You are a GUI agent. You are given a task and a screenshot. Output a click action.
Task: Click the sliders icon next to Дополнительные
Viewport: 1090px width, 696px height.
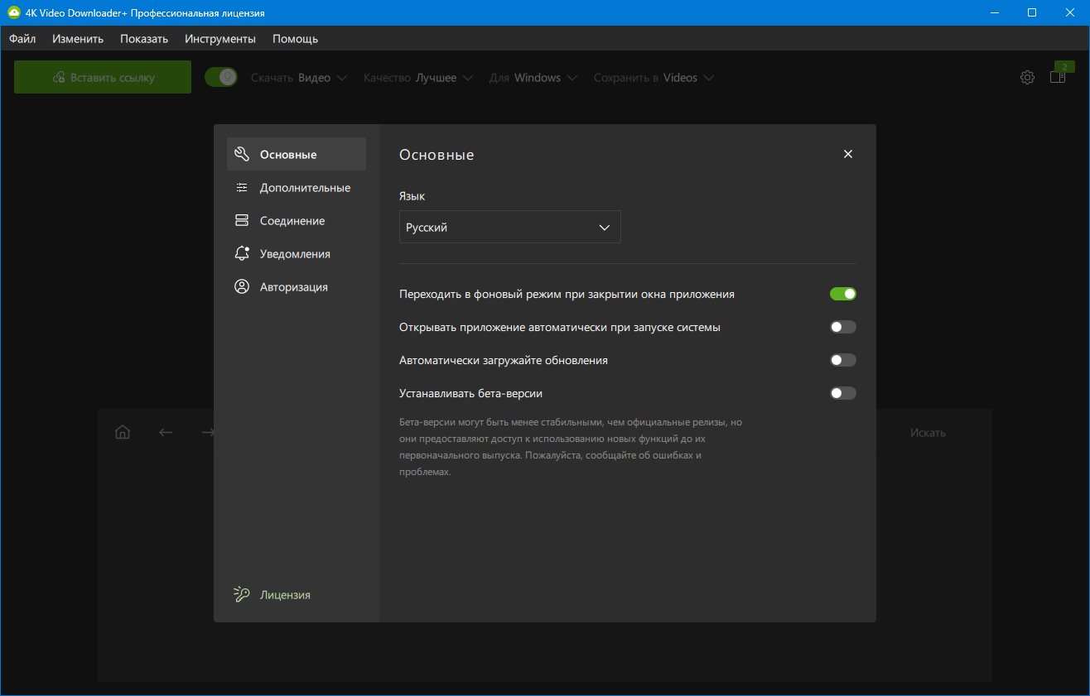(242, 188)
